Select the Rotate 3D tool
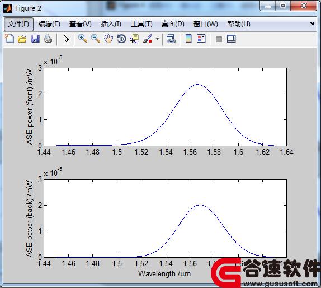The height and width of the screenshot is (288, 321). point(121,39)
